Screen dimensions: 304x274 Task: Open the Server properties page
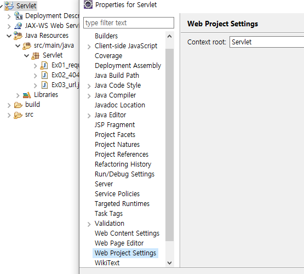pyautogui.click(x=104, y=184)
